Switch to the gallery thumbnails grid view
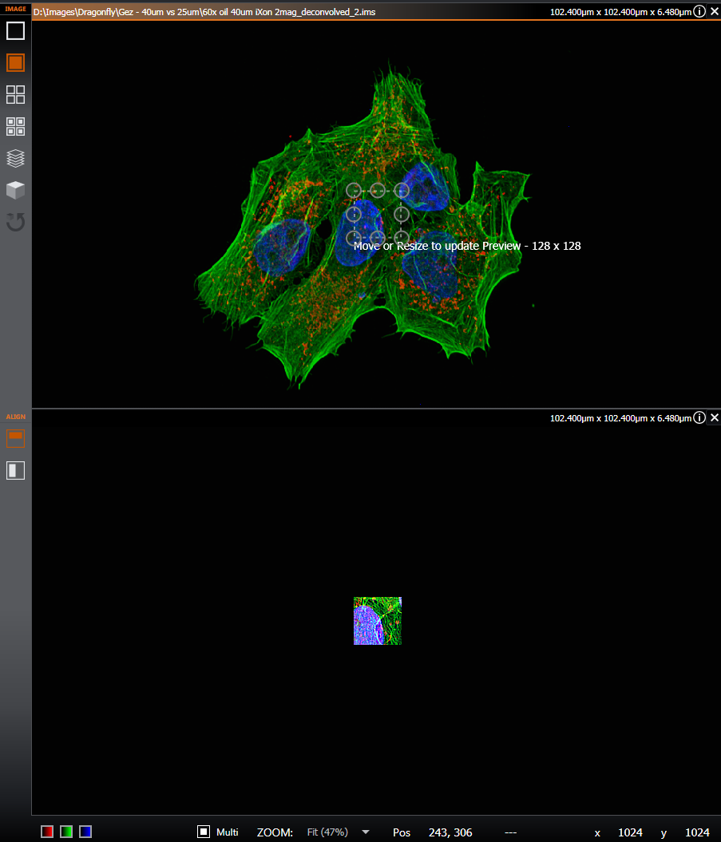This screenshot has height=842, width=721. point(16,126)
